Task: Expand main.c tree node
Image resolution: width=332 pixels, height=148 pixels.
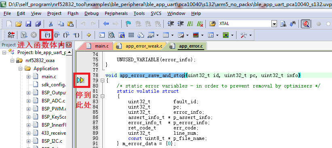Action: pyautogui.click(x=28, y=77)
